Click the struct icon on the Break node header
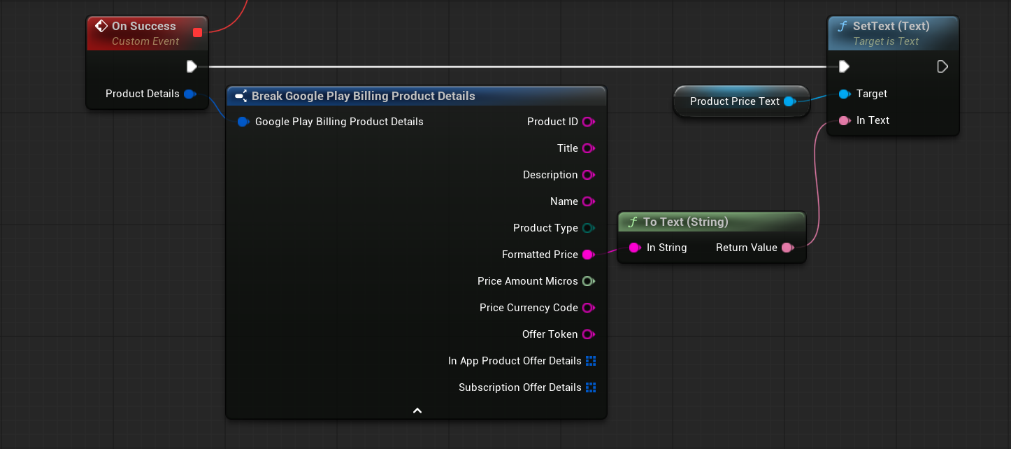The image size is (1011, 449). (x=241, y=96)
